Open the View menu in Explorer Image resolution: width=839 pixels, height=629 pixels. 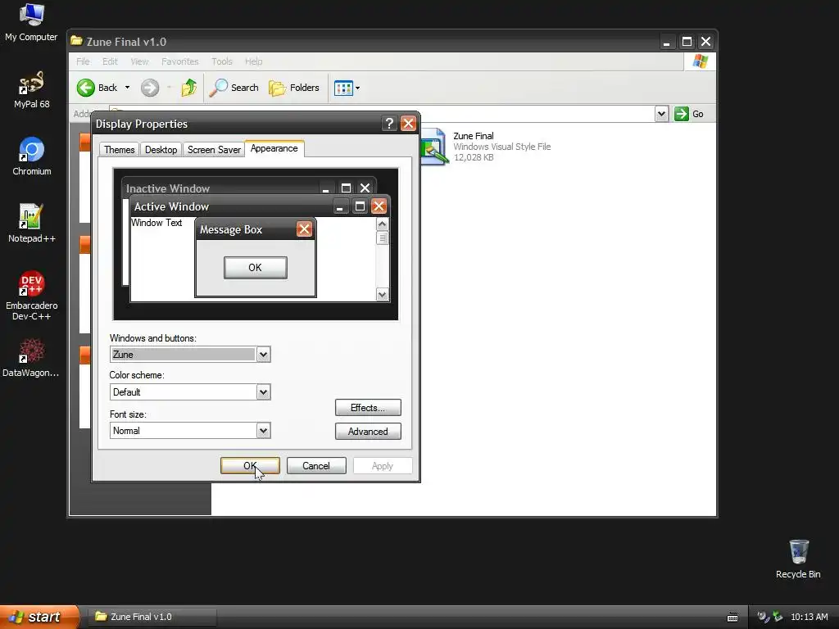(139, 61)
